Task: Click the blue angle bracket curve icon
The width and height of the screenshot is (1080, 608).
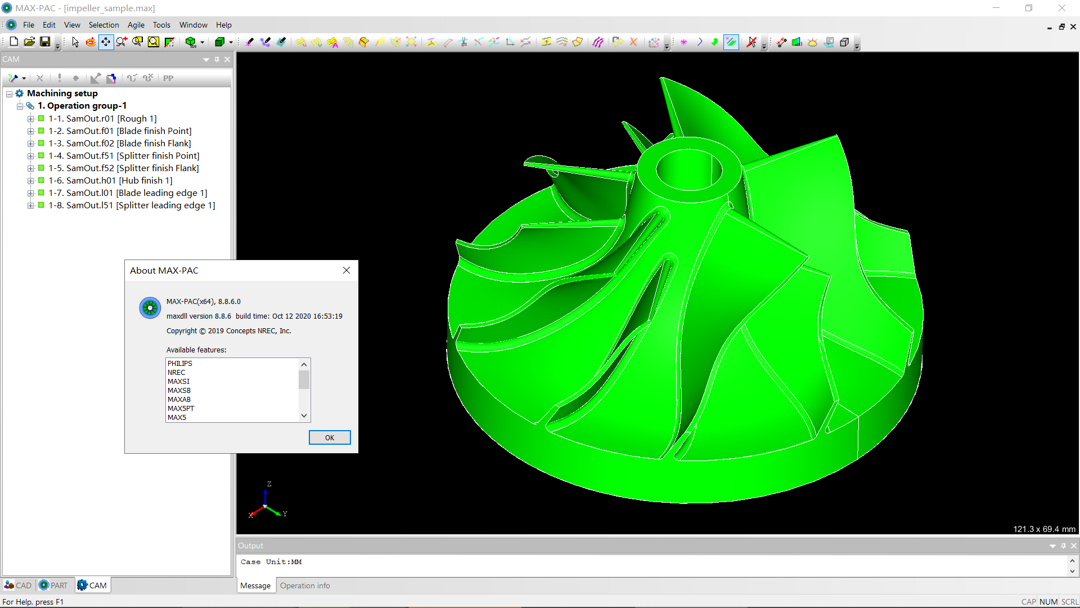Action: pyautogui.click(x=700, y=42)
